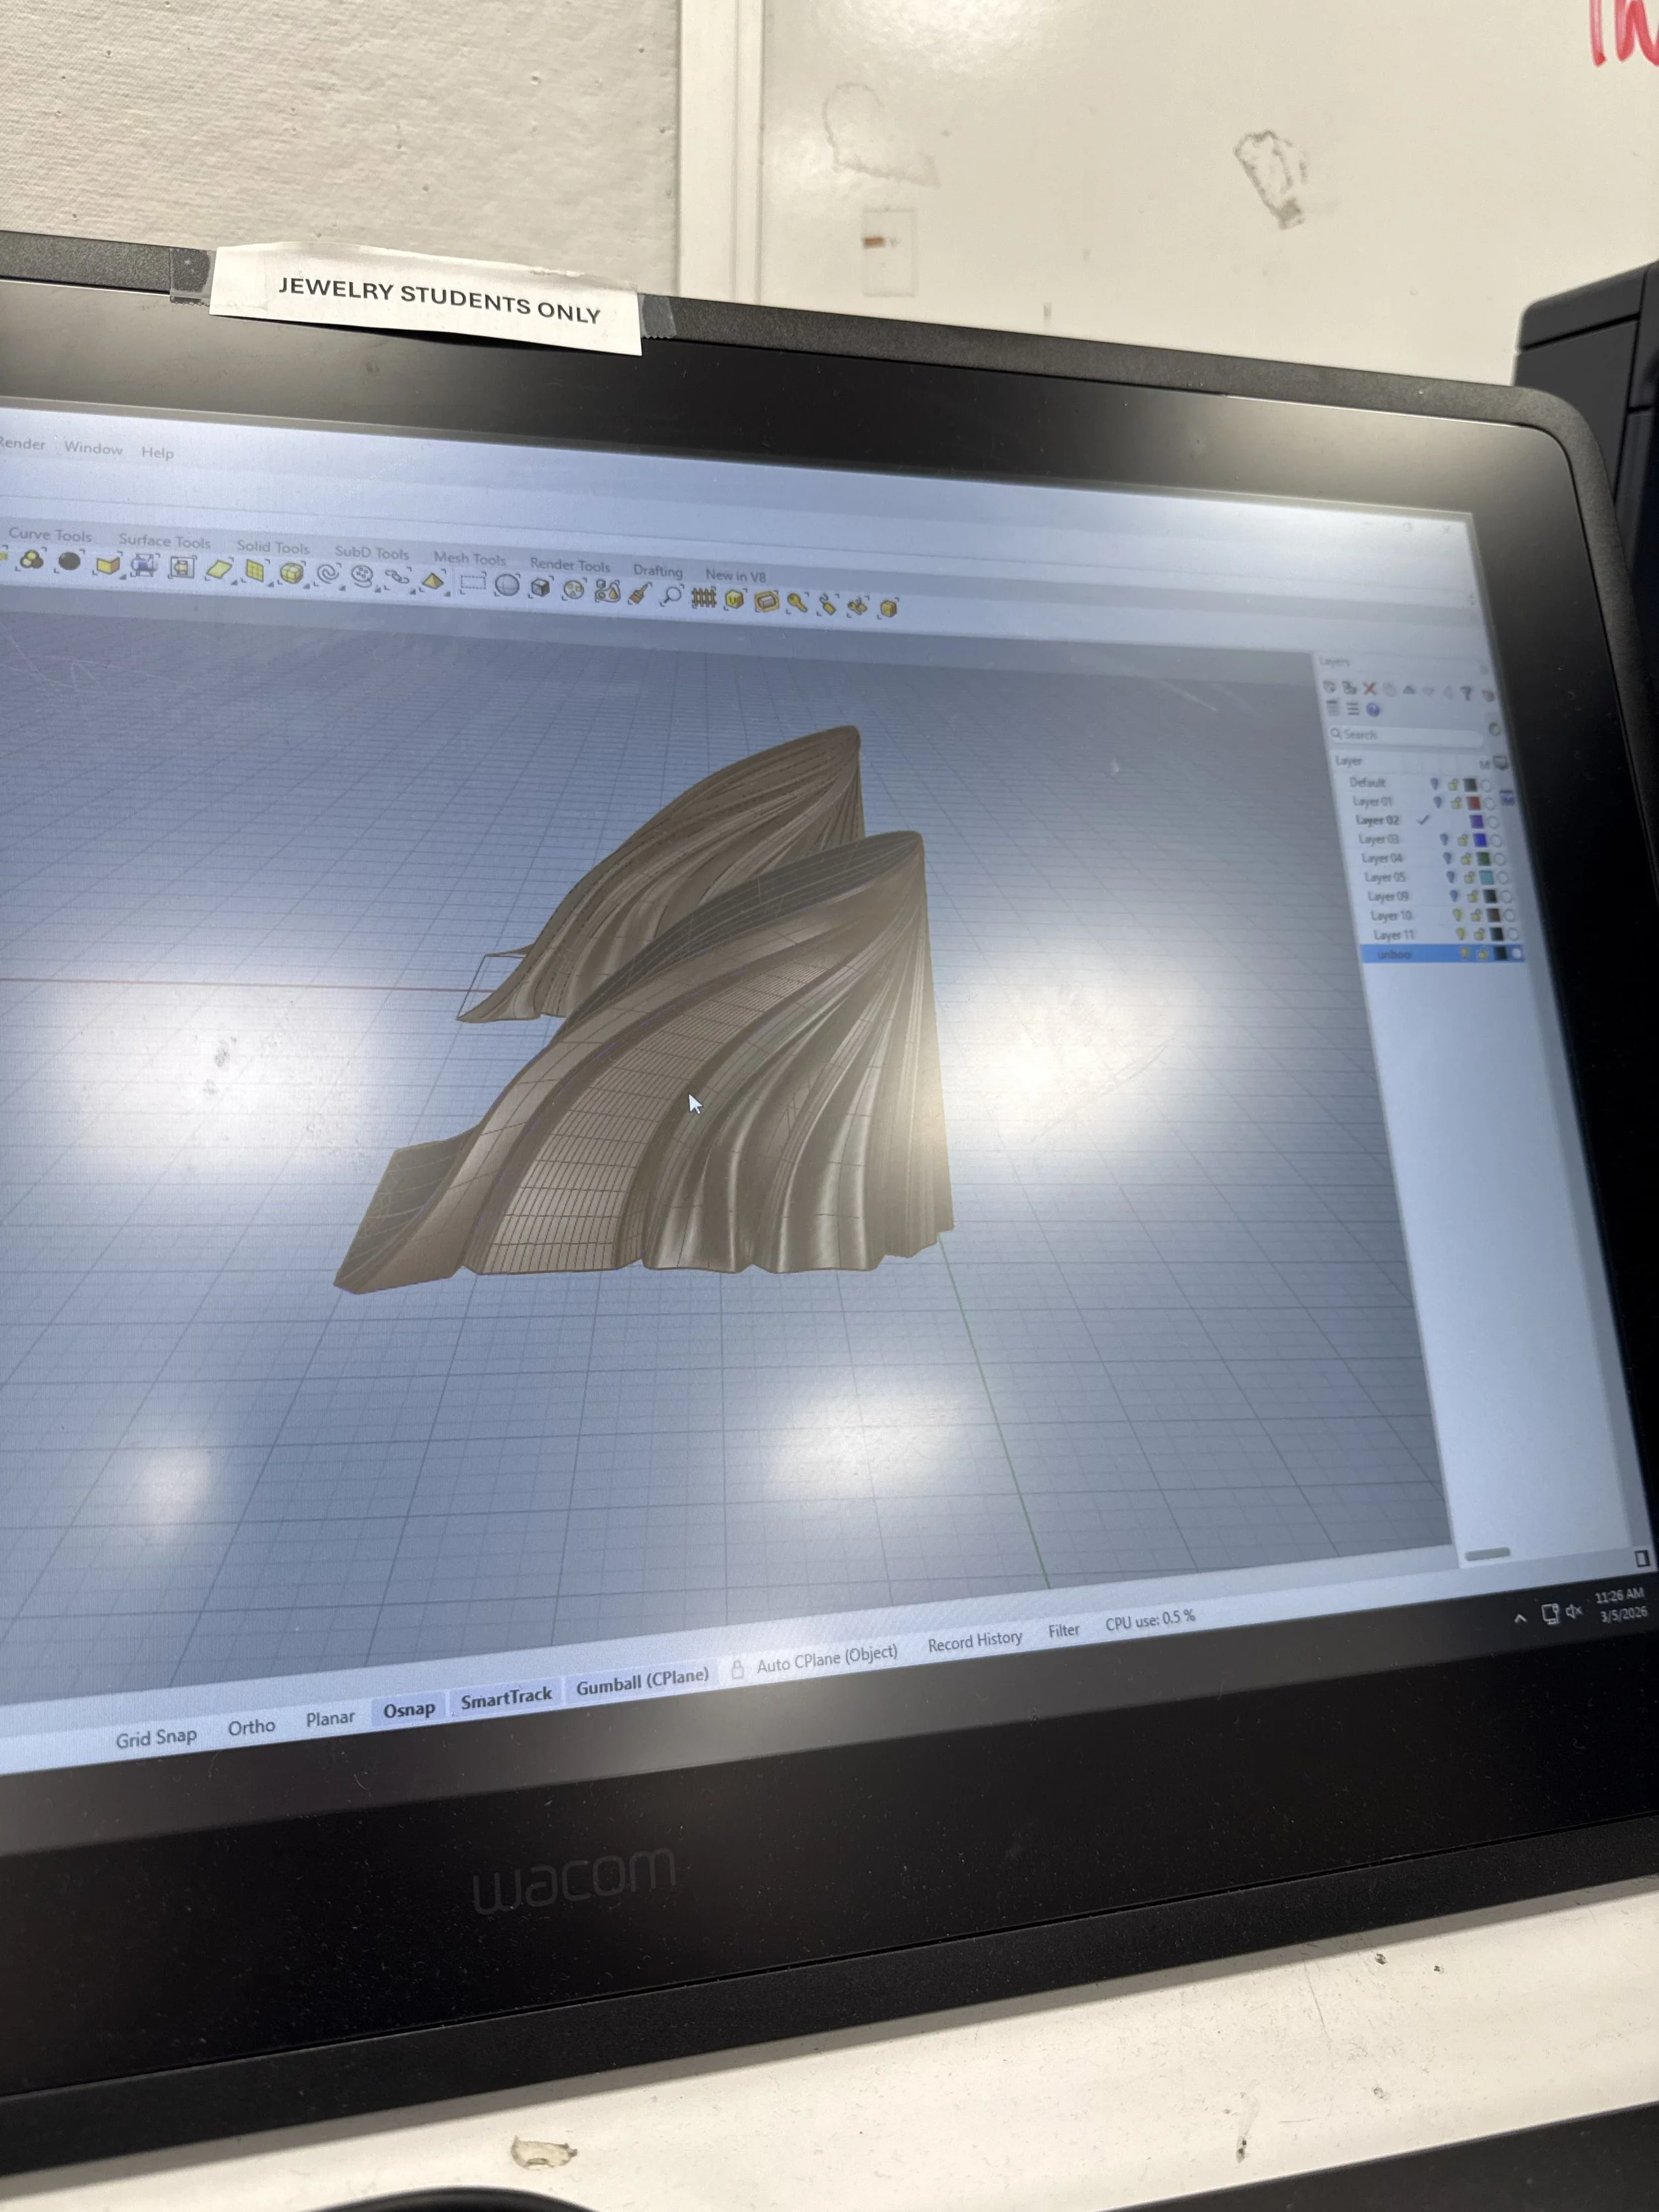Select the black sphere toolbar icon
The height and width of the screenshot is (2212, 1659).
click(x=69, y=561)
